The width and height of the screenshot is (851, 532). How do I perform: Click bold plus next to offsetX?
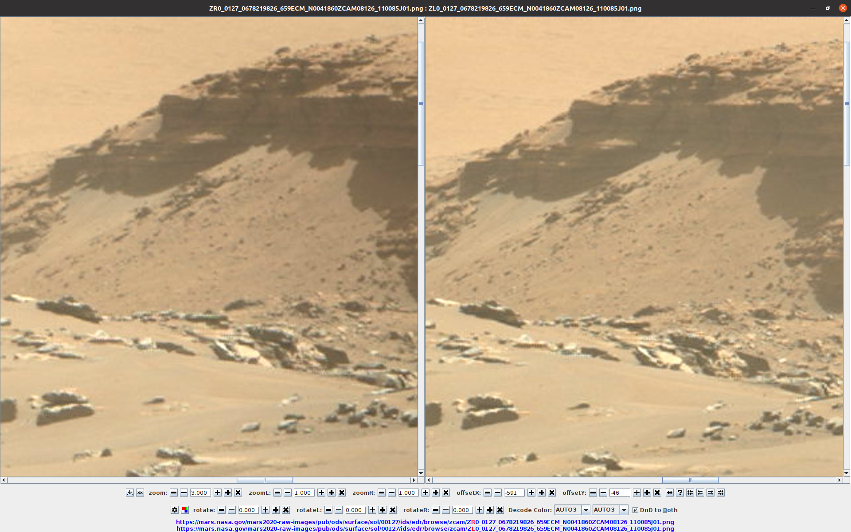point(542,493)
